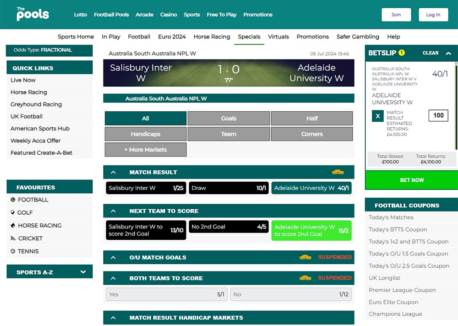Select Salisbury Inter W to score 2nd Goal
458x326 pixels.
click(146, 230)
